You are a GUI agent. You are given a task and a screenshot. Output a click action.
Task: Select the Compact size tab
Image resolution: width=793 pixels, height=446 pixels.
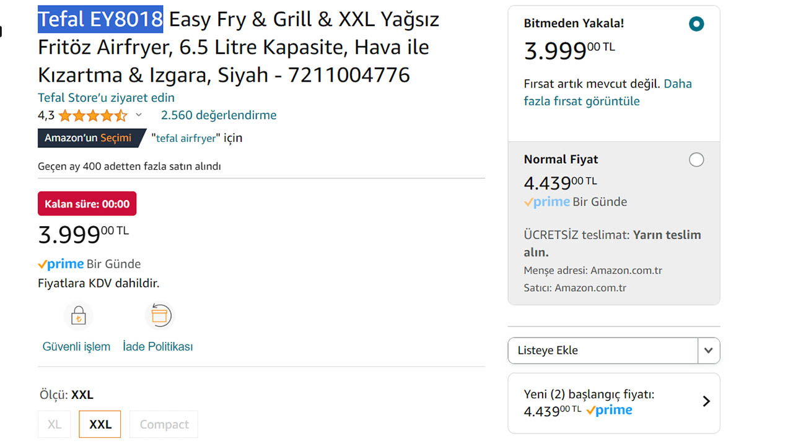point(164,424)
